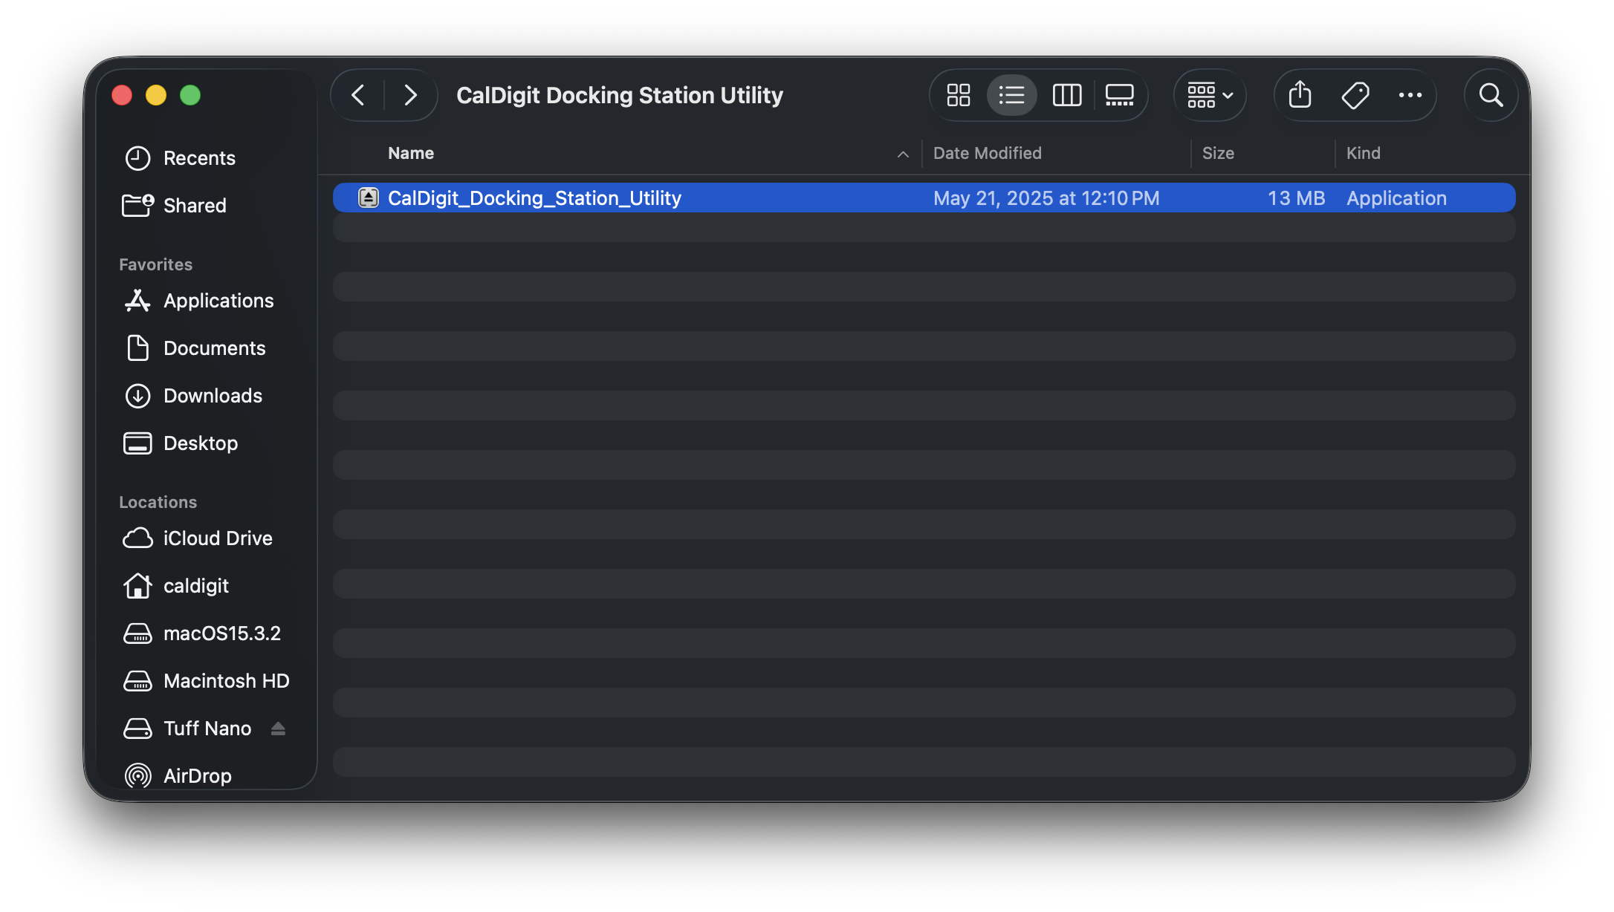The width and height of the screenshot is (1614, 912).
Task: Open the Applications sidebar item
Action: 218,301
